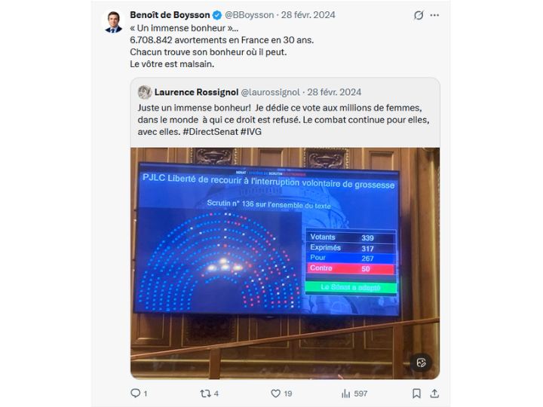Viewport: 543px width, 407px height.
Task: Click the Grok explain icon at top
Action: click(x=419, y=15)
